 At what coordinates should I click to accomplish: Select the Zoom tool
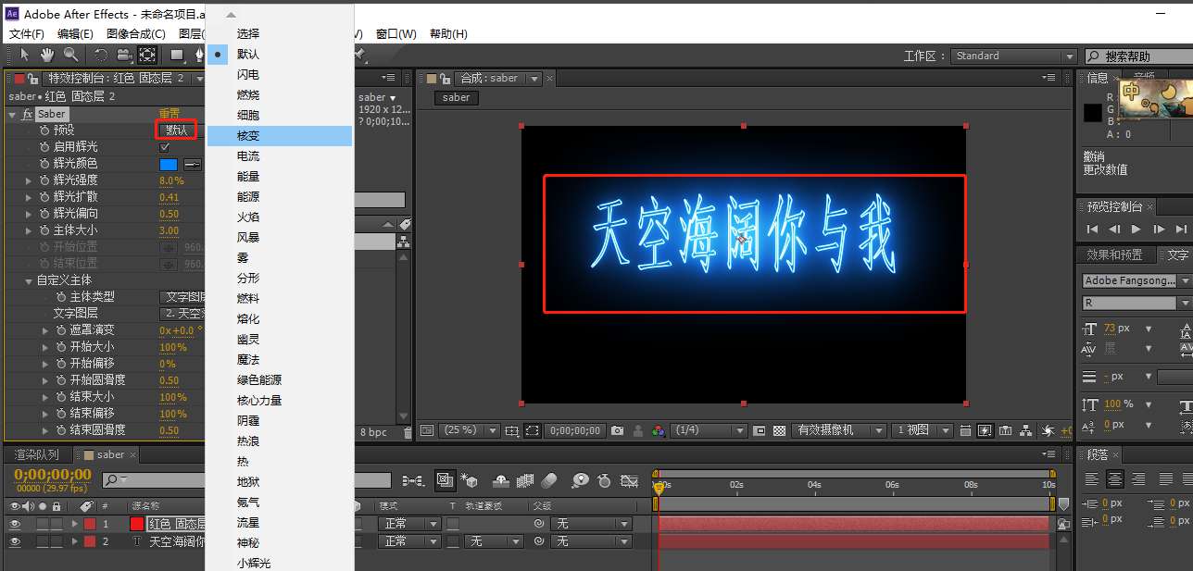(70, 56)
